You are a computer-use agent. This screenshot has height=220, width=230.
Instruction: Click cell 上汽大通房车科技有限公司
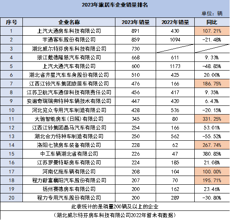tap(69, 31)
